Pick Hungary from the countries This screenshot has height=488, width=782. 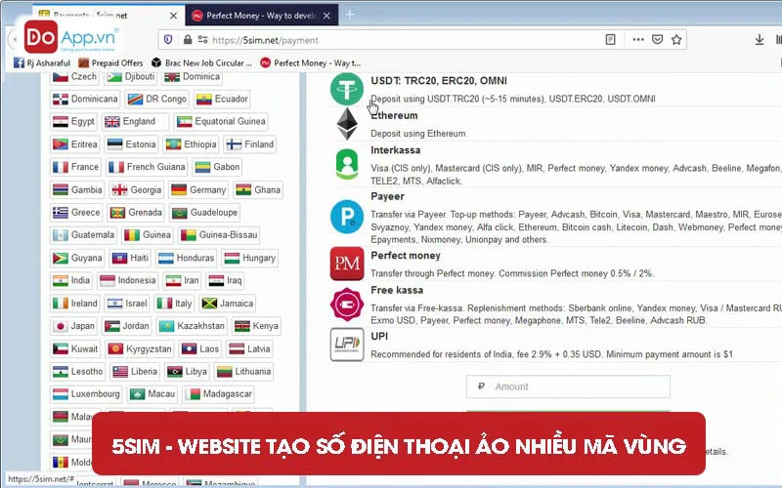[249, 258]
